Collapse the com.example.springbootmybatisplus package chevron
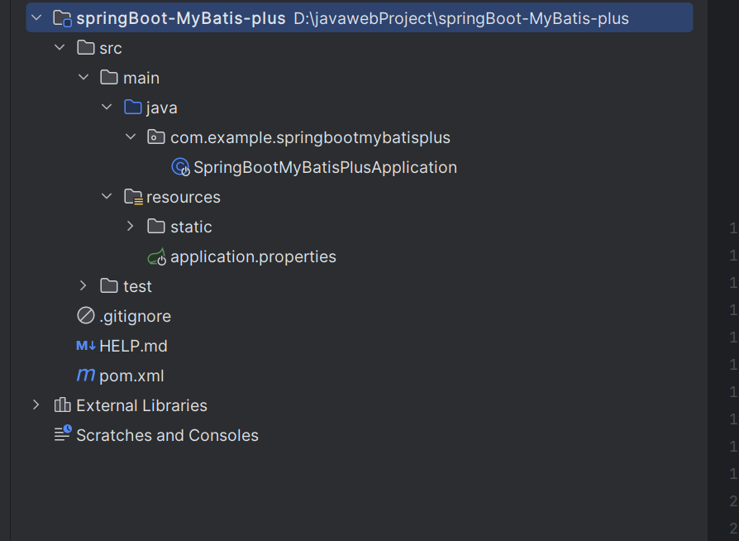The height and width of the screenshot is (541, 739). click(131, 136)
